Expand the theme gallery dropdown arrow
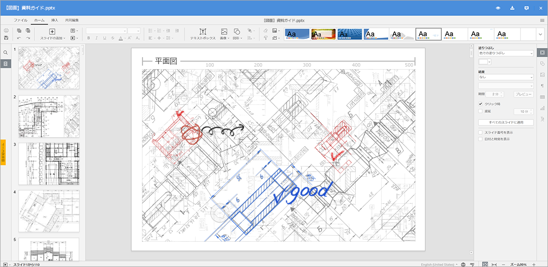The width and height of the screenshot is (548, 267). coord(540,34)
